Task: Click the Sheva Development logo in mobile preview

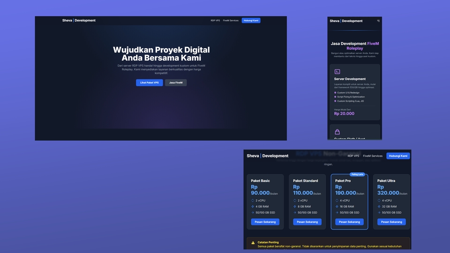Action: point(346,21)
